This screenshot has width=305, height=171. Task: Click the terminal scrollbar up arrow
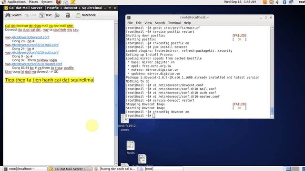(x=272, y=28)
